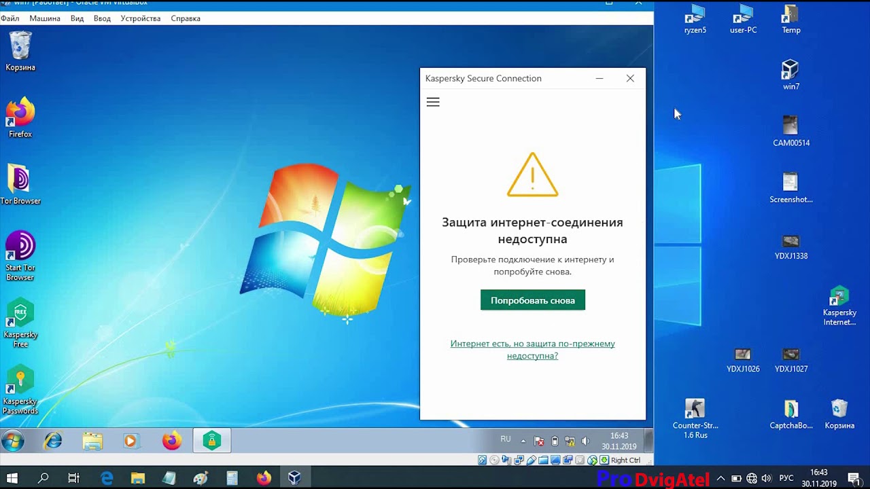
Task: Show hidden icons in the Windows 7 tray
Action: click(x=523, y=441)
